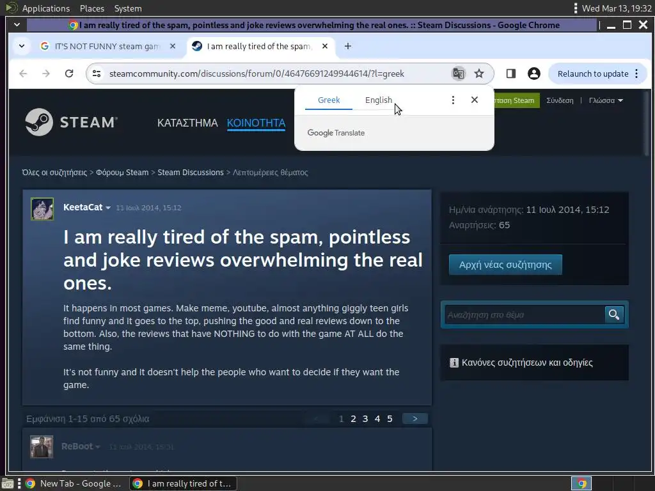Open Φόρουμ Steam breadcrumb link

click(122, 173)
